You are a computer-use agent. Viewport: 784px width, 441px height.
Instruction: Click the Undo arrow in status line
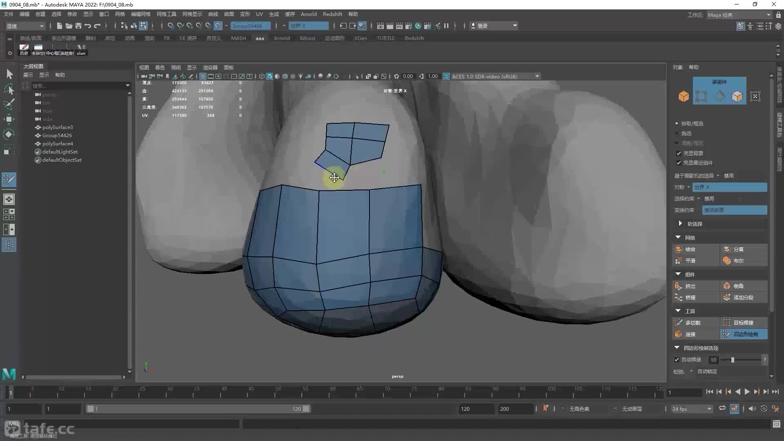coord(87,26)
